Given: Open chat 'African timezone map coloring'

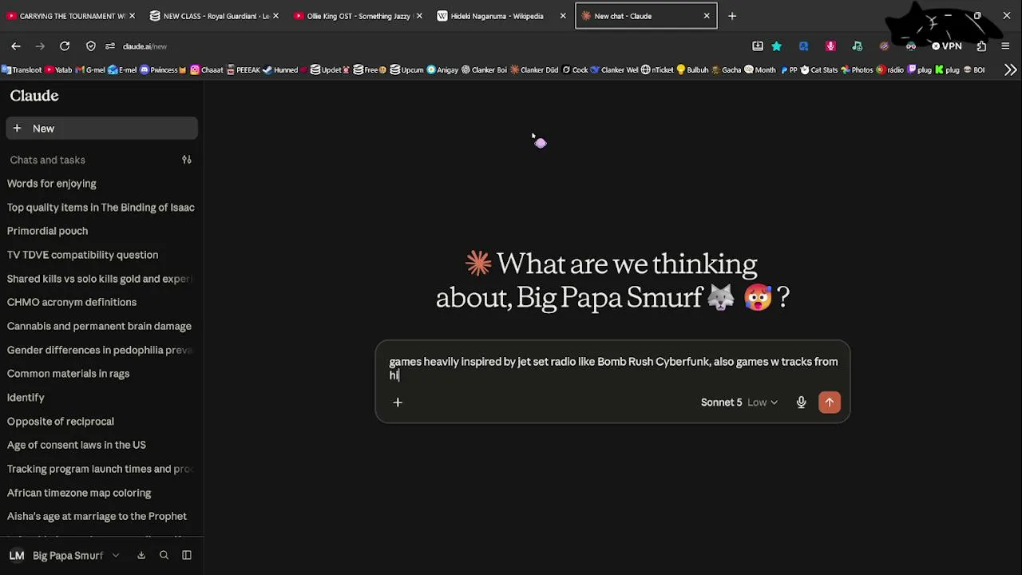Looking at the screenshot, I should [79, 493].
